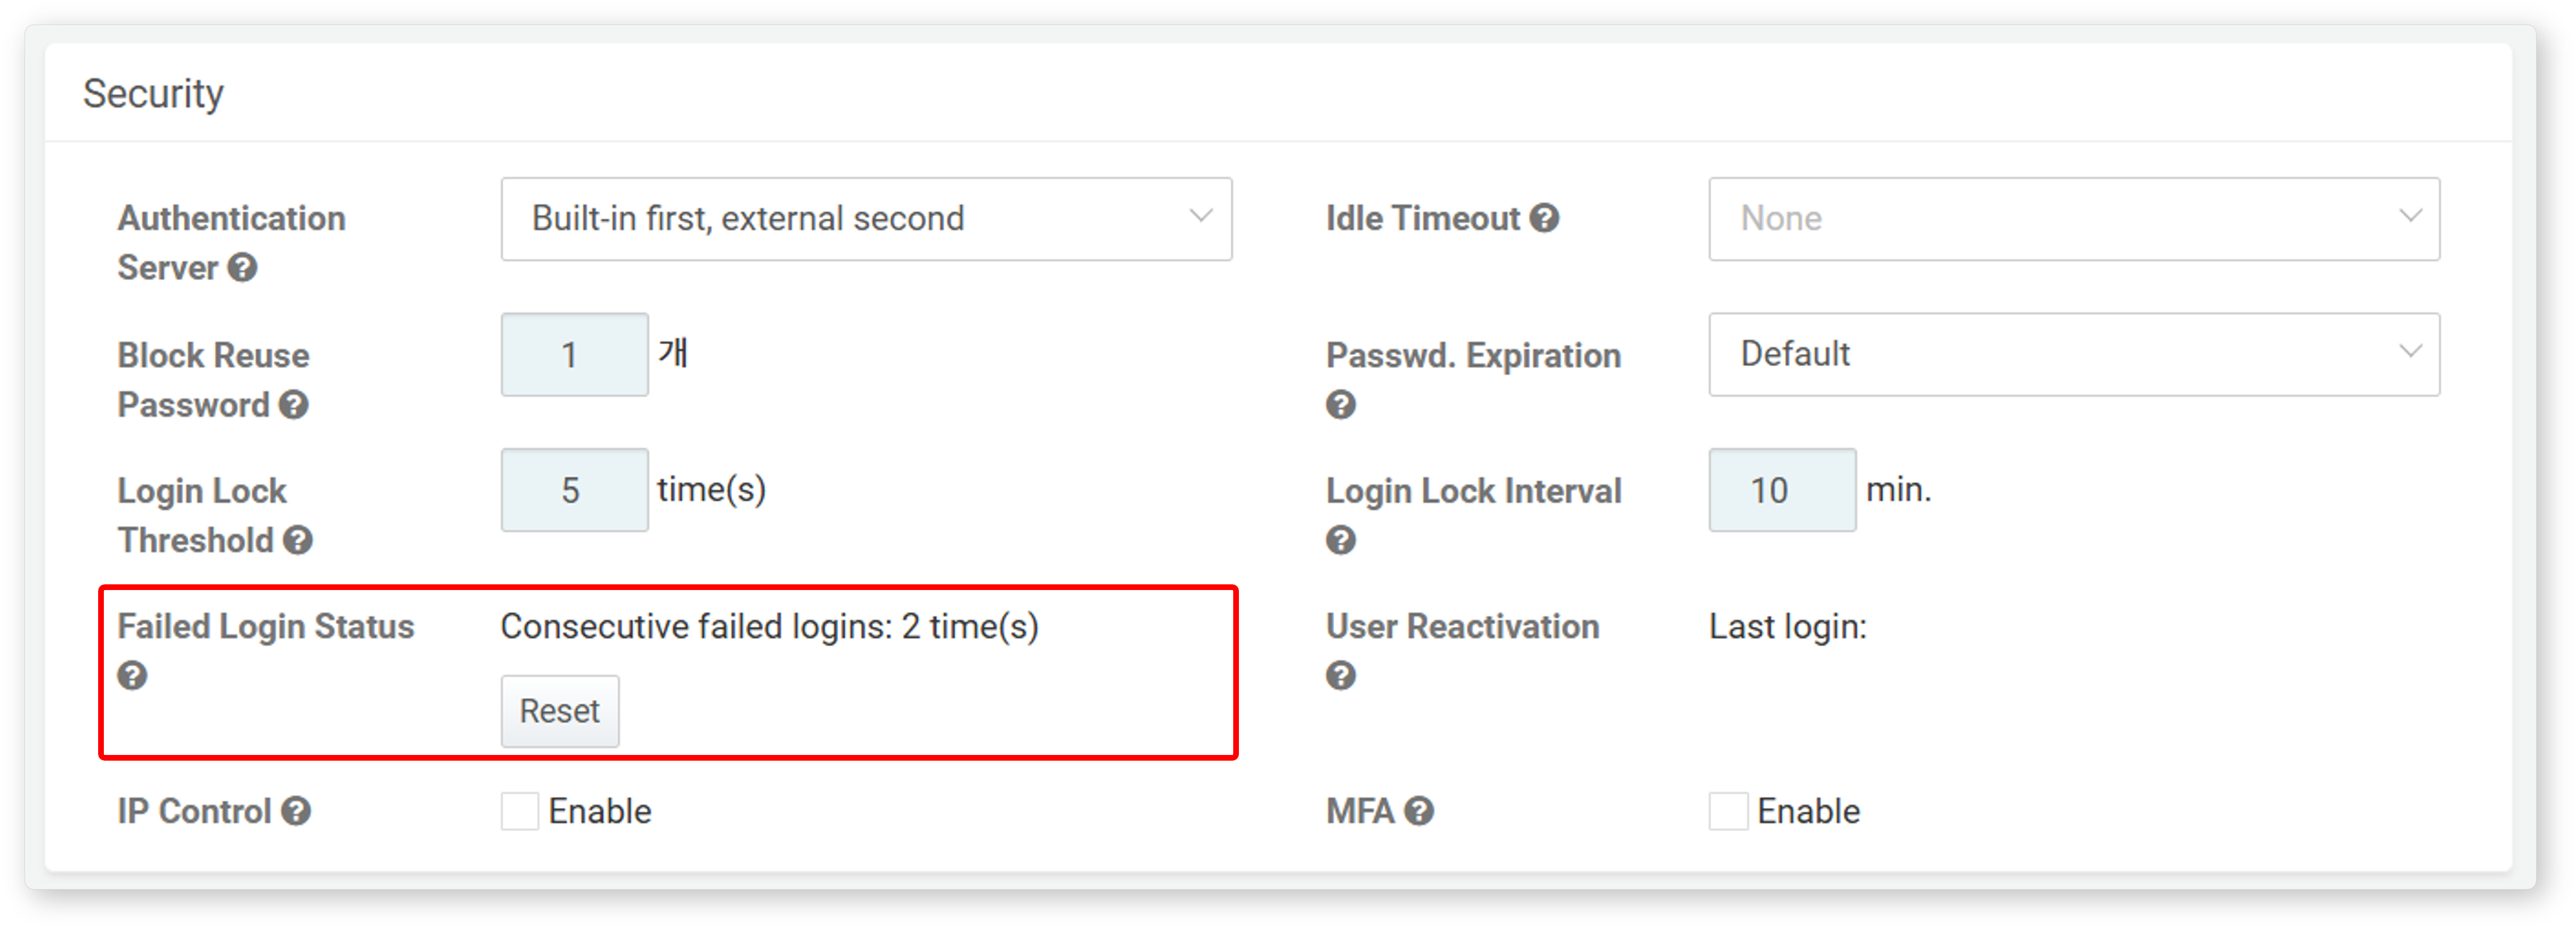The image size is (2576, 929).
Task: Click help icon beside MFA label
Action: [1418, 811]
